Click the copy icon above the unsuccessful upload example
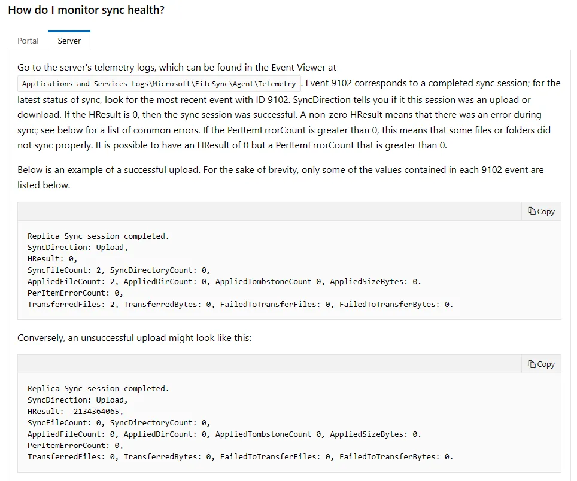The height and width of the screenshot is (481, 577). [x=541, y=364]
